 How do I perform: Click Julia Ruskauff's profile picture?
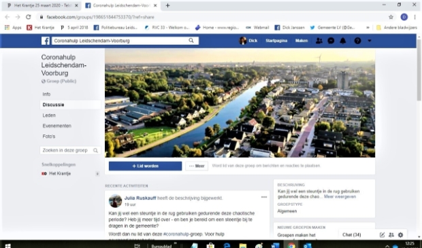115,201
